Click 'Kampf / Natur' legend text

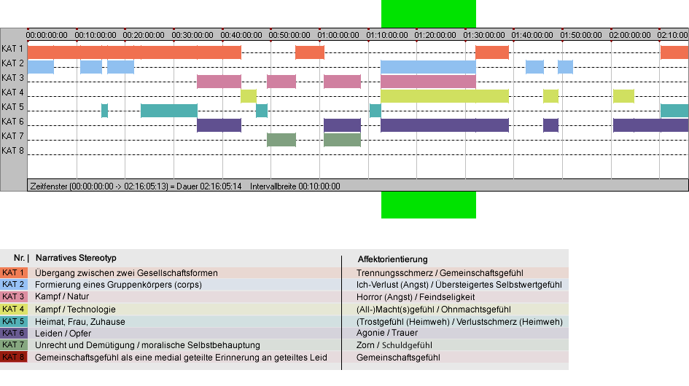point(62,296)
